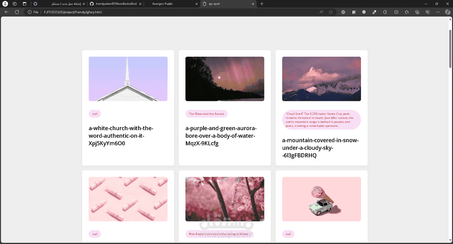Click the address bar showing gllary.html path
Viewport: 453px width, 244px height.
tap(179, 12)
